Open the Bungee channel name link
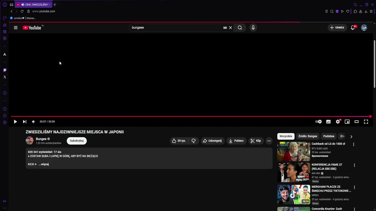This screenshot has height=211, width=376. pyautogui.click(x=41, y=139)
